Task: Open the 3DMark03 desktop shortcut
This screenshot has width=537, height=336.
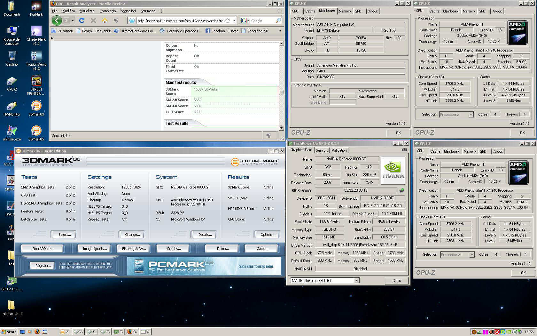Action: tap(36, 108)
